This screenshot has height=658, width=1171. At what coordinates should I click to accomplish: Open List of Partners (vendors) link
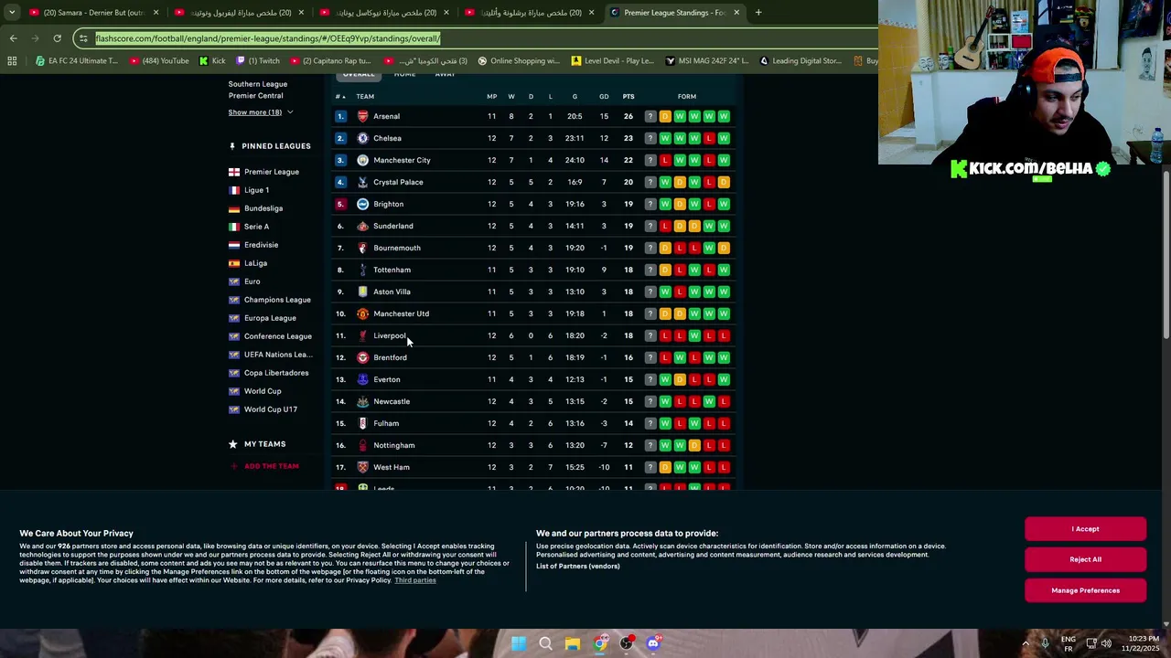click(578, 567)
